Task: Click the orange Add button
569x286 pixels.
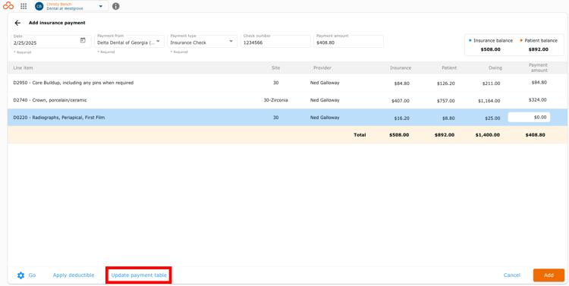Action: [549, 275]
